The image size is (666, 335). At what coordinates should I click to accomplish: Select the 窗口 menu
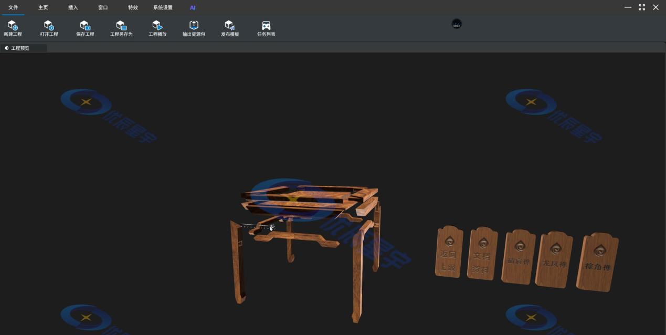point(102,7)
